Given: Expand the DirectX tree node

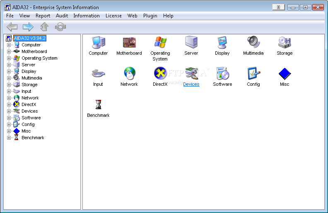Looking at the screenshot, I should pos(9,104).
